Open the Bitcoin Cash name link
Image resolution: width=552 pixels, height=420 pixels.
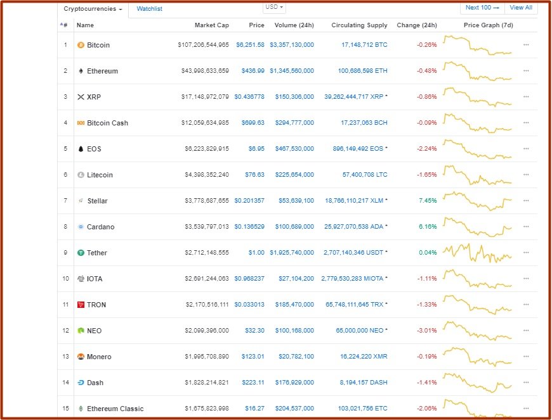[107, 123]
